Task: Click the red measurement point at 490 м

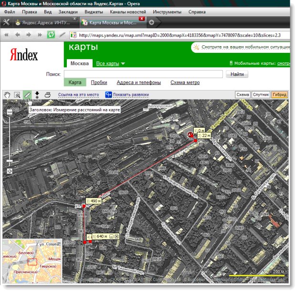Action: (84, 206)
